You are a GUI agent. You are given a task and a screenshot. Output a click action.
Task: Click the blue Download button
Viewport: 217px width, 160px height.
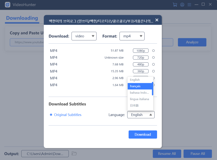143,135
